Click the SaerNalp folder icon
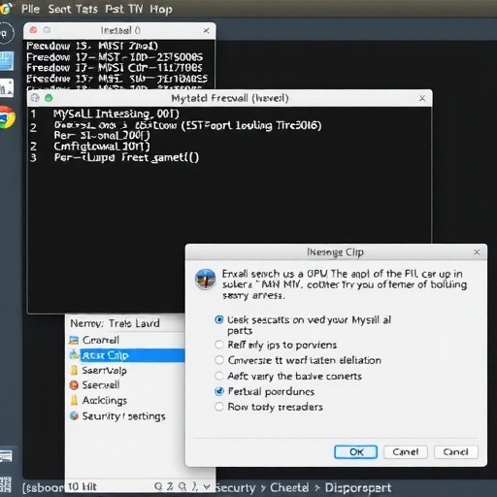This screenshot has width=497, height=497. click(74, 370)
